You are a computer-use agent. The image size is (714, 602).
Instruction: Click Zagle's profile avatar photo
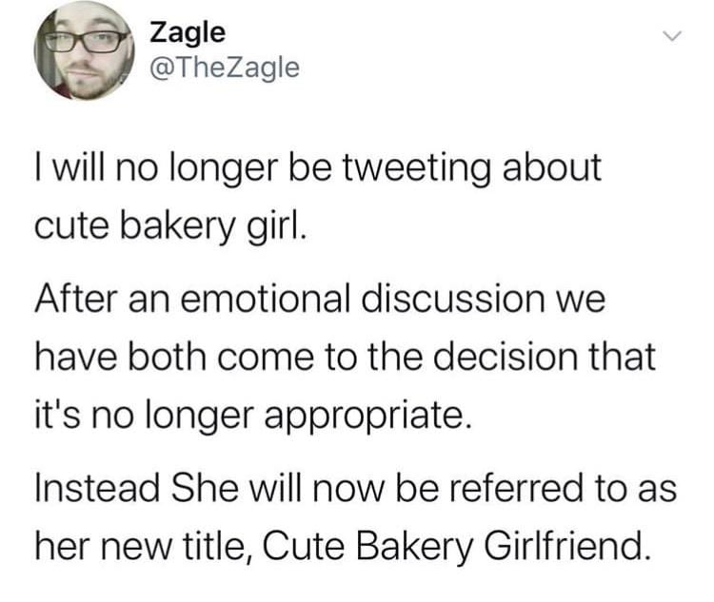pos(84,51)
